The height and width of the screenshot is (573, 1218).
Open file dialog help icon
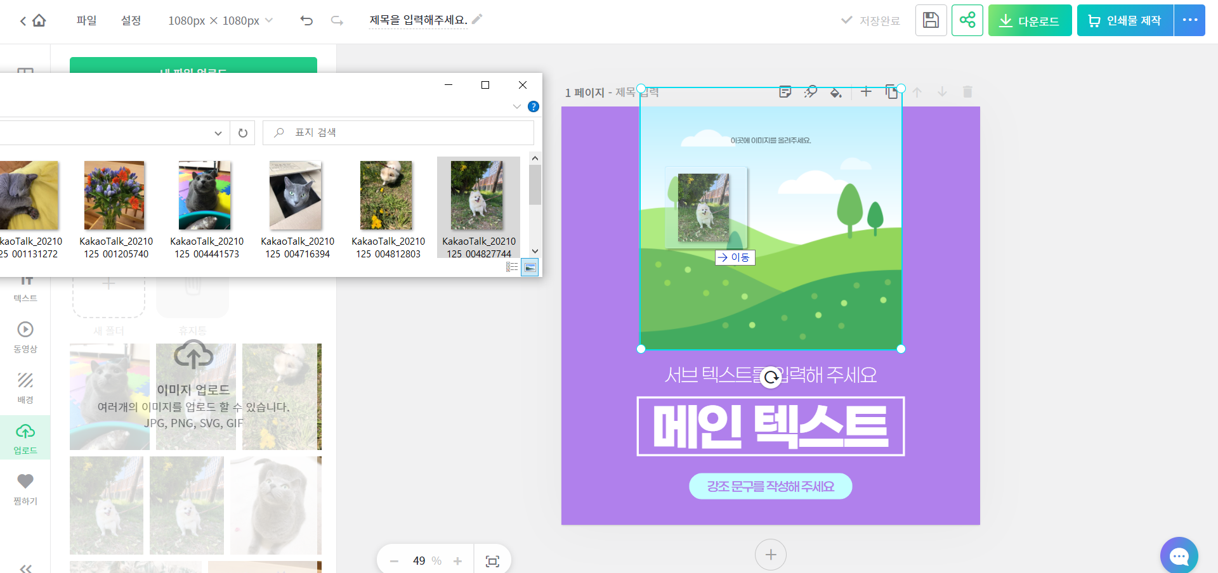[534, 106]
